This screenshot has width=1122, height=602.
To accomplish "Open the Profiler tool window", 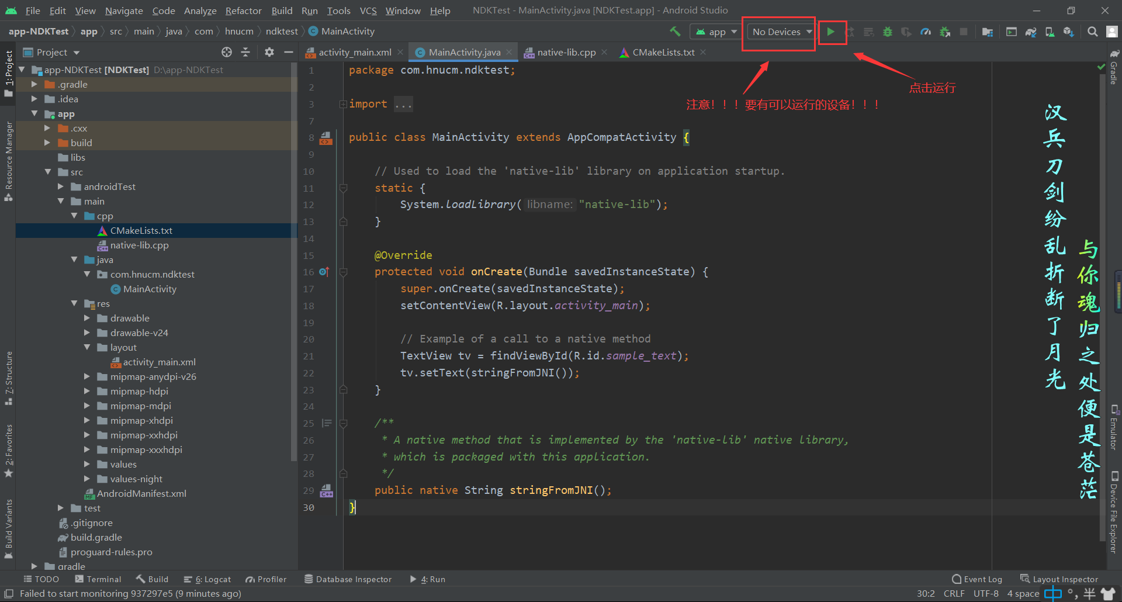I will click(x=266, y=579).
